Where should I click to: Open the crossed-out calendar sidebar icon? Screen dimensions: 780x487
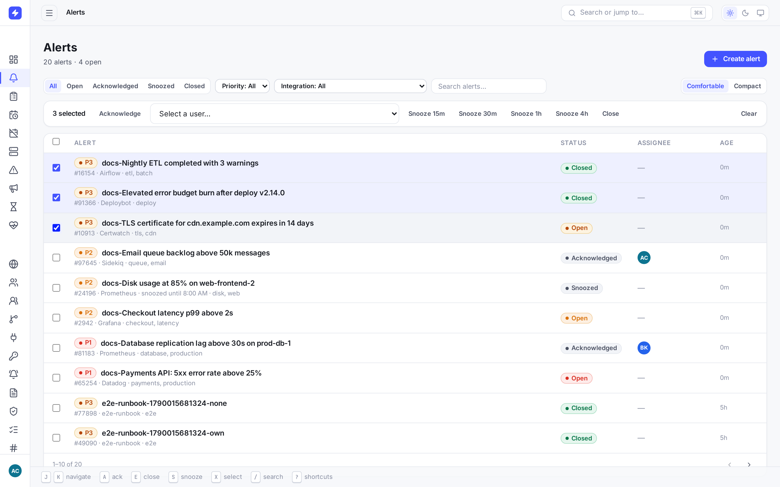[x=14, y=133]
